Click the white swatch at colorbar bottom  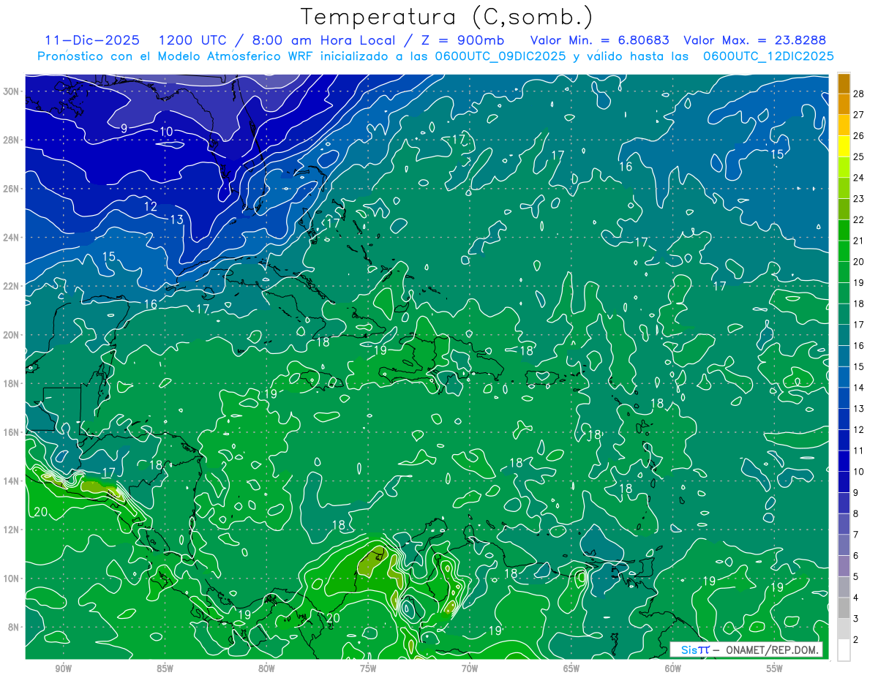click(844, 650)
